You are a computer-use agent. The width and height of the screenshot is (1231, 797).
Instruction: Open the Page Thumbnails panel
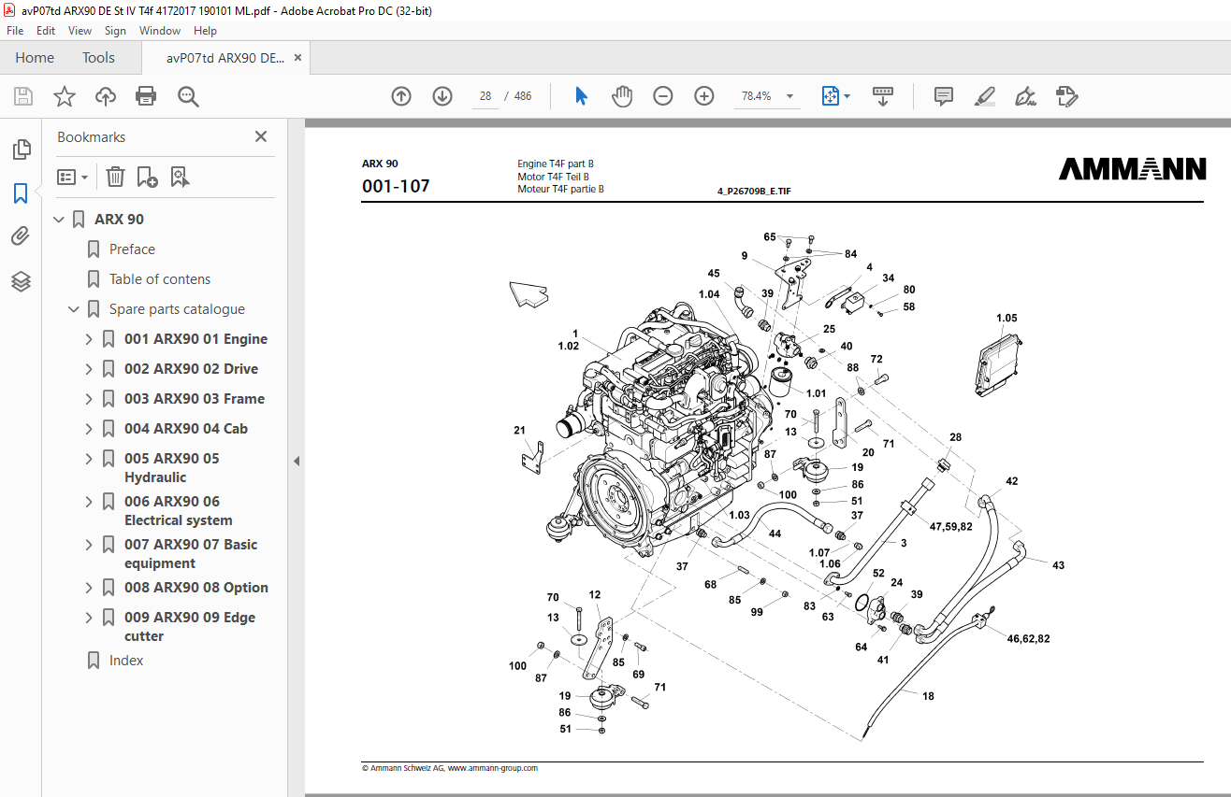[21, 149]
